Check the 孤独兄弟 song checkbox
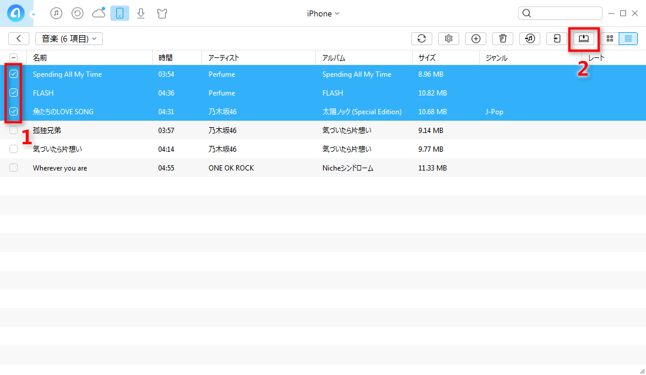Viewport: 646px width, 375px height. tap(14, 130)
